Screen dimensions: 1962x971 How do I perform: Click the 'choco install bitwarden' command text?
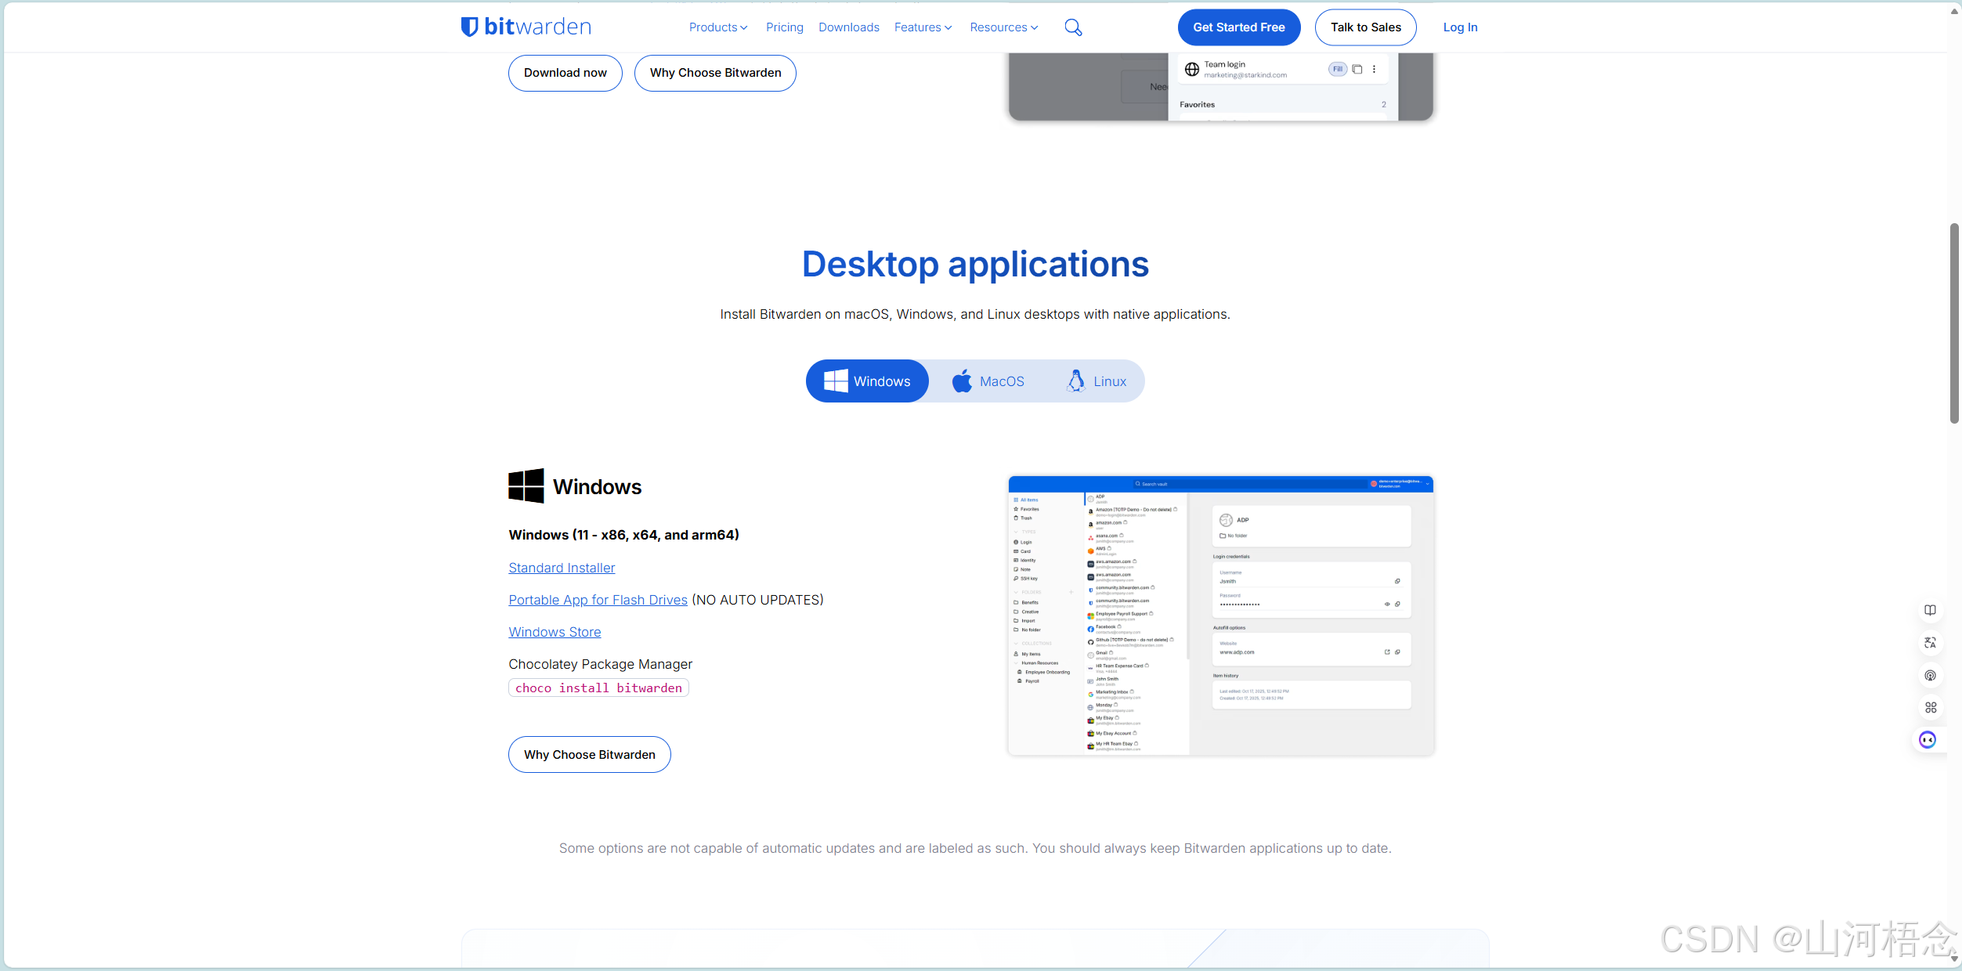pyautogui.click(x=598, y=688)
